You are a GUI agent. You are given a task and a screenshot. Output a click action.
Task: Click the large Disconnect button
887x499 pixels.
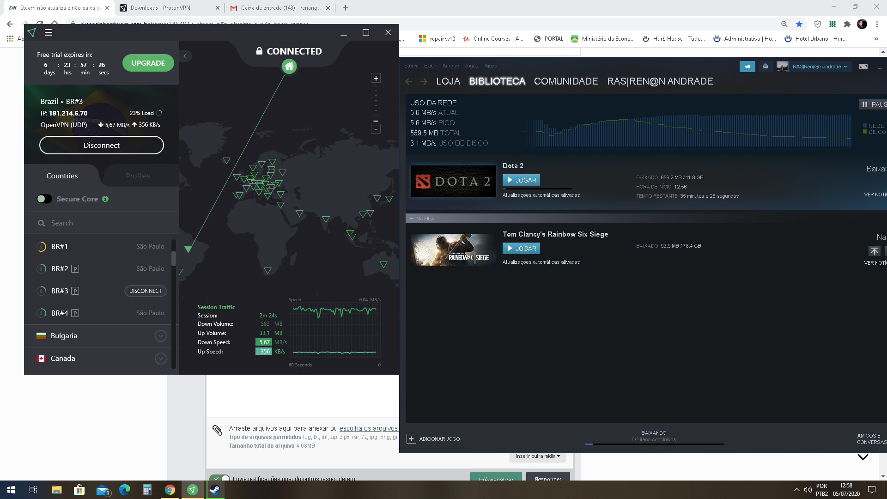(102, 145)
